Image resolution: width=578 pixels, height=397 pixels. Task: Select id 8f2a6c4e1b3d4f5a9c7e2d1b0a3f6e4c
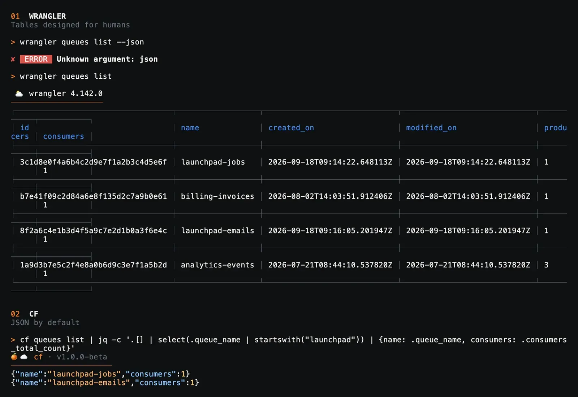tap(94, 231)
